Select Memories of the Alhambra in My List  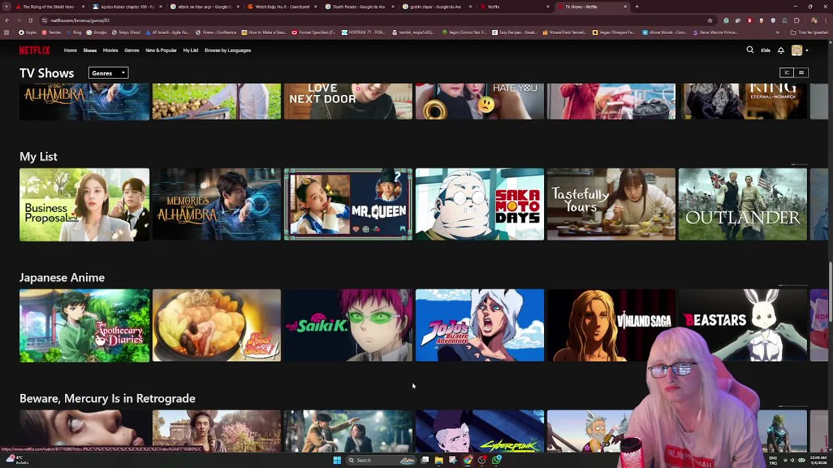click(x=217, y=205)
